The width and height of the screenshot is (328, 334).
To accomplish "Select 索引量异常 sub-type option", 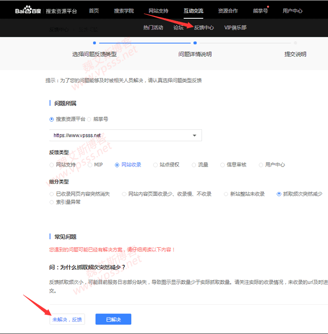I will pyautogui.click(x=52, y=202).
